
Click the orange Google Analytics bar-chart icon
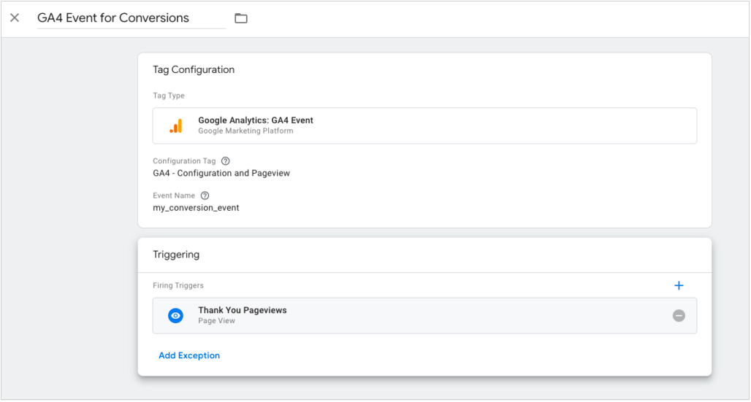pos(176,126)
